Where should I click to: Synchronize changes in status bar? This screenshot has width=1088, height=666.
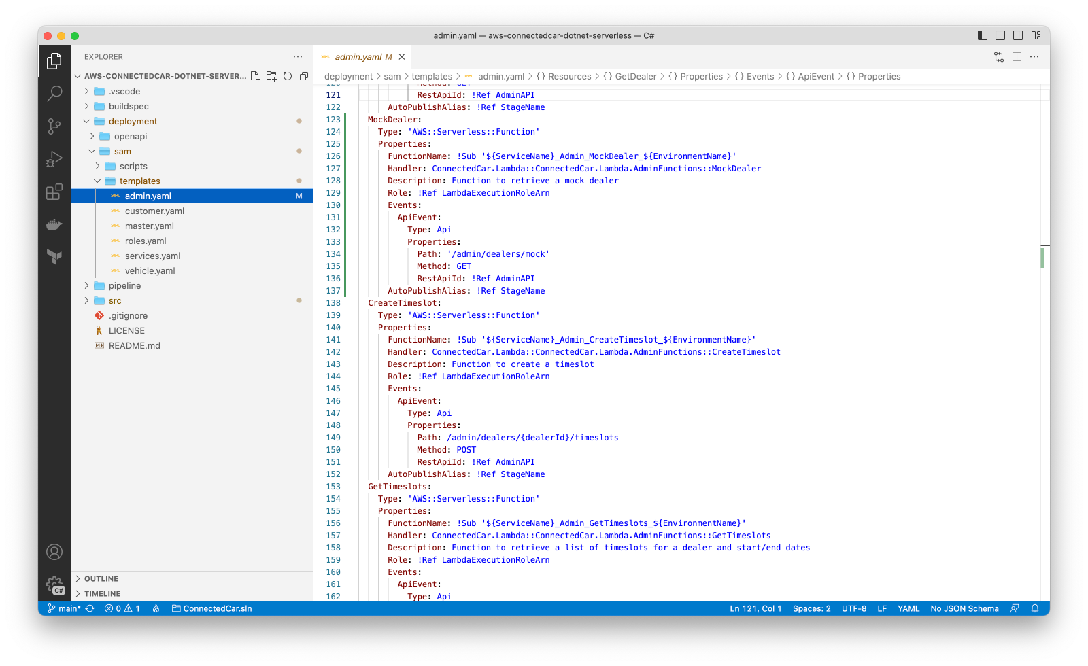[90, 608]
